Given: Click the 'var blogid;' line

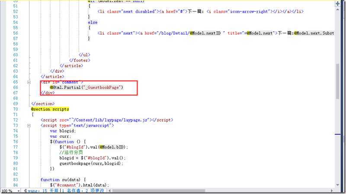Looking at the screenshot, I should [63, 131].
